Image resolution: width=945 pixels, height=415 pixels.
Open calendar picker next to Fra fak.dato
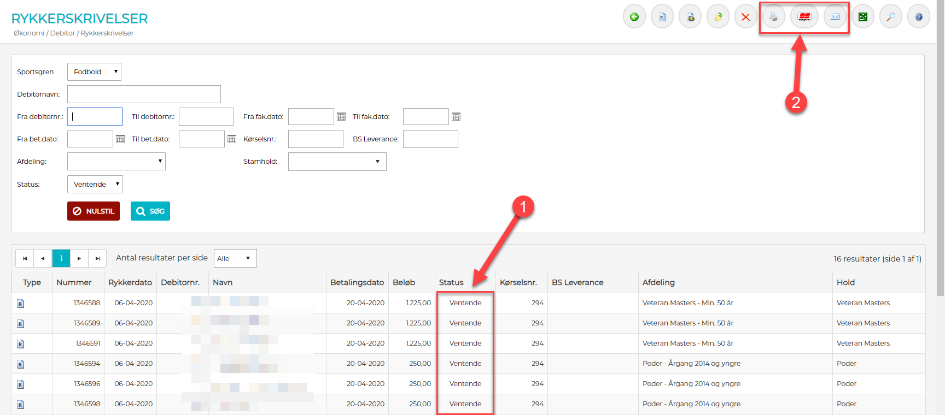[x=341, y=117]
